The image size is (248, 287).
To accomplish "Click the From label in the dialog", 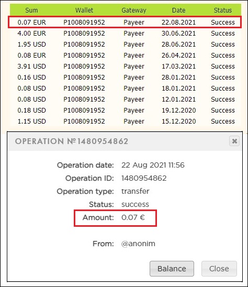I will (103, 244).
